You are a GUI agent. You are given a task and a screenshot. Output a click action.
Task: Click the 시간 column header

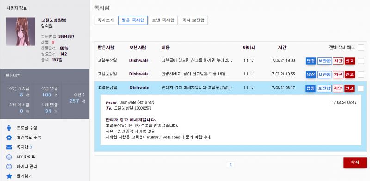tap(282, 48)
